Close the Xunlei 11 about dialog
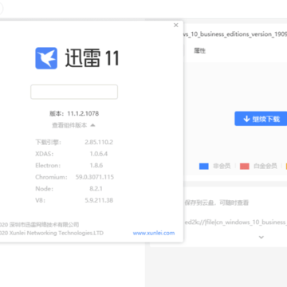287x287 pixels. tap(176, 26)
